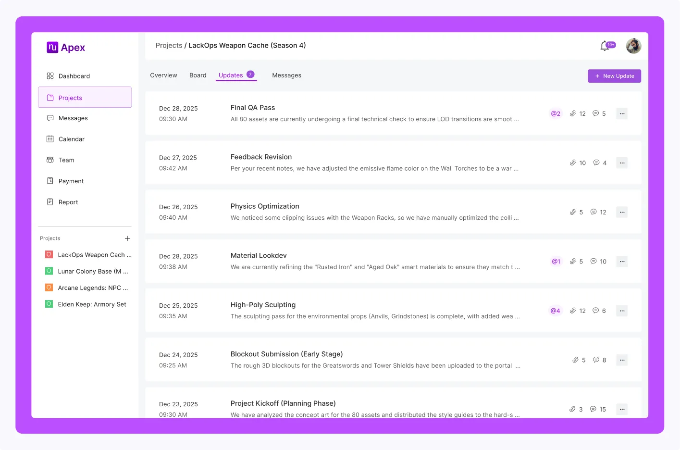Screen dimensions: 680x450
Task: Open Dashboard from the sidebar
Action: tap(74, 76)
